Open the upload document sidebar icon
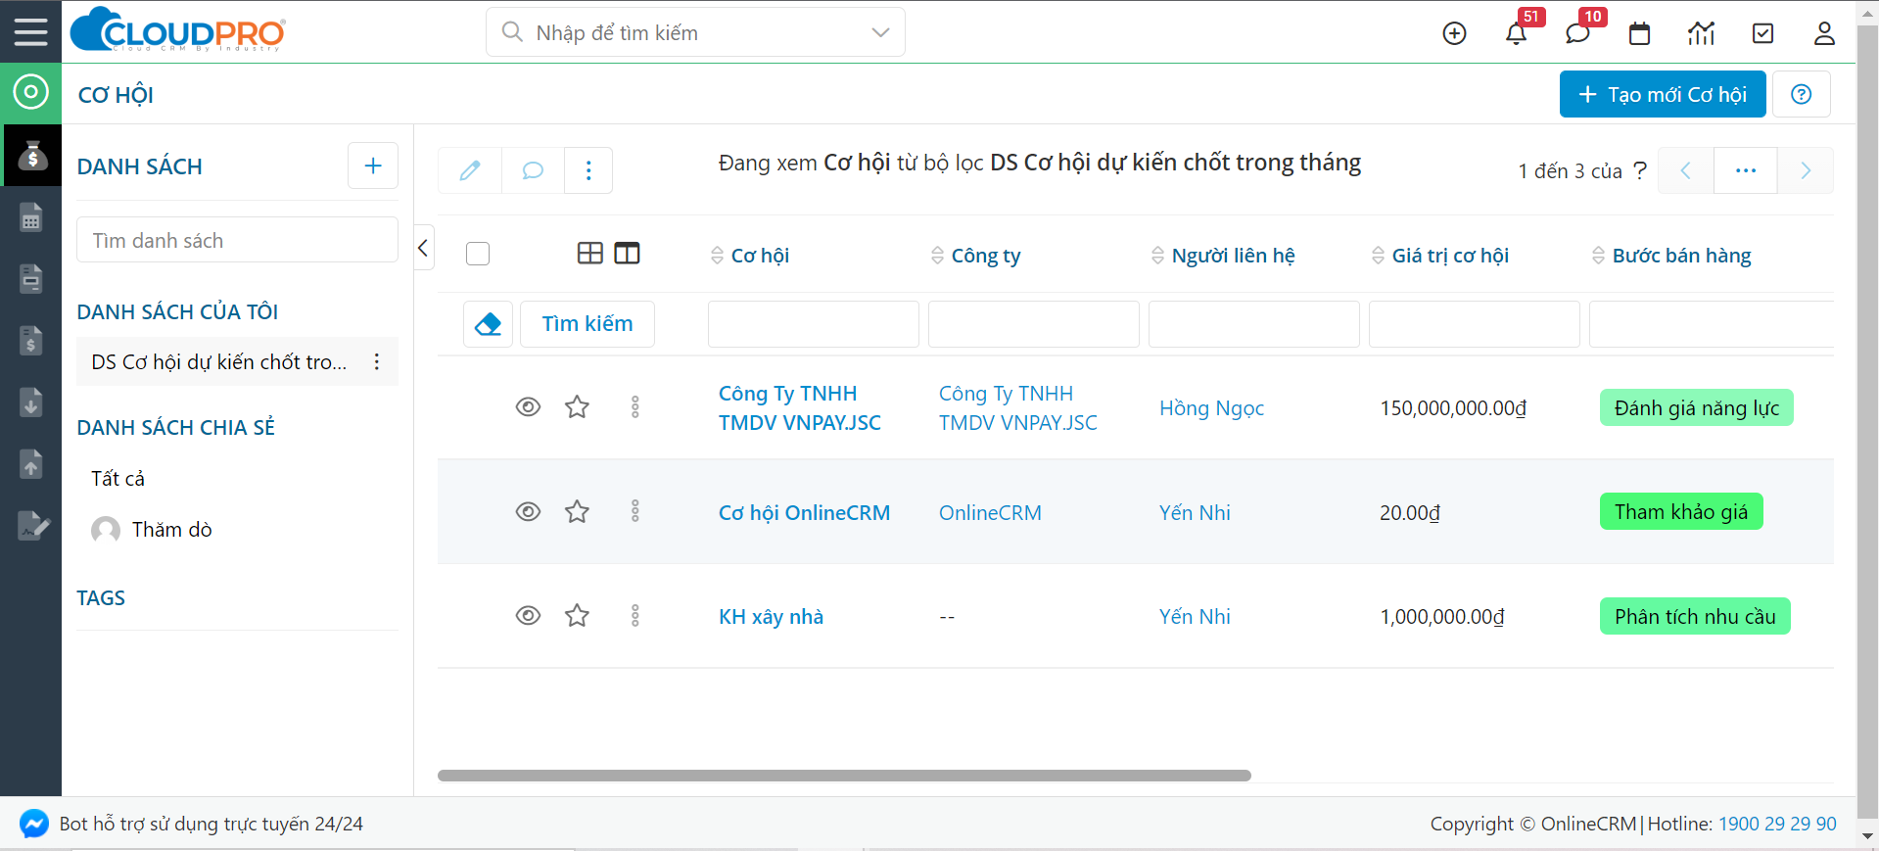1879x851 pixels. 31,464
